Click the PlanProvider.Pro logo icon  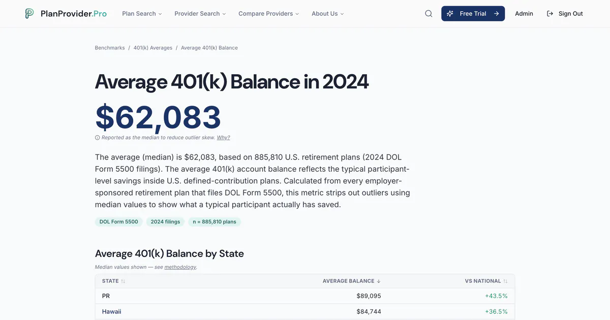click(x=29, y=14)
